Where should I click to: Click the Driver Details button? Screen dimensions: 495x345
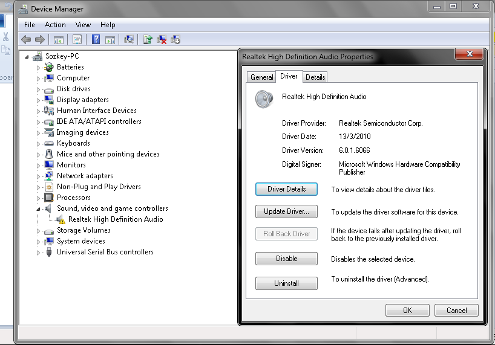click(286, 189)
